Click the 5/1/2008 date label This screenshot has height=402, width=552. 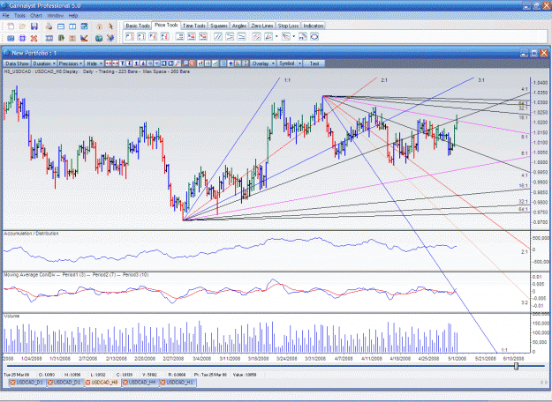457,359
